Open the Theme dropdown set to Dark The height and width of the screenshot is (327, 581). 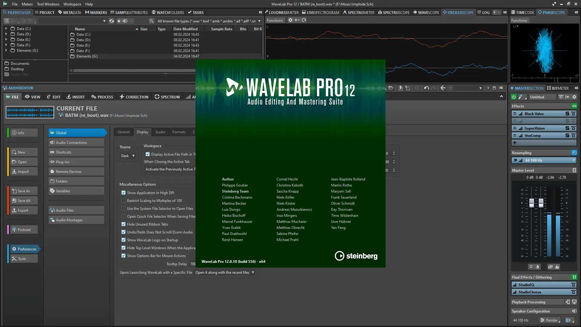127,156
